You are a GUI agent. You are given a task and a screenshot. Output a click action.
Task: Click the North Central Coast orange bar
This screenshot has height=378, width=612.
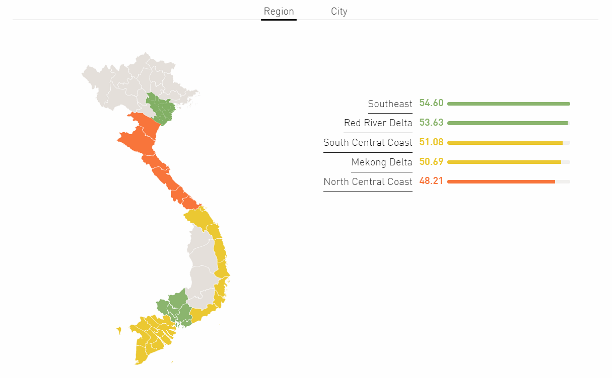pos(508,182)
